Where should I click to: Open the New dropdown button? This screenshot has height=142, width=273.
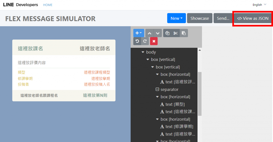pos(176,18)
